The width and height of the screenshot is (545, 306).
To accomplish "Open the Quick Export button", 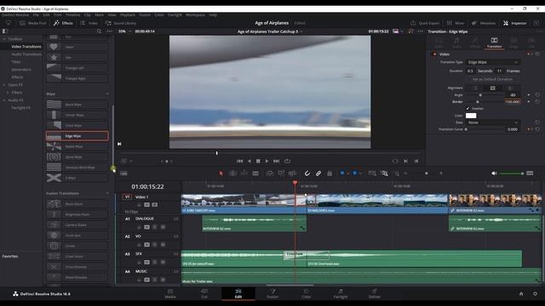I will pyautogui.click(x=425, y=23).
